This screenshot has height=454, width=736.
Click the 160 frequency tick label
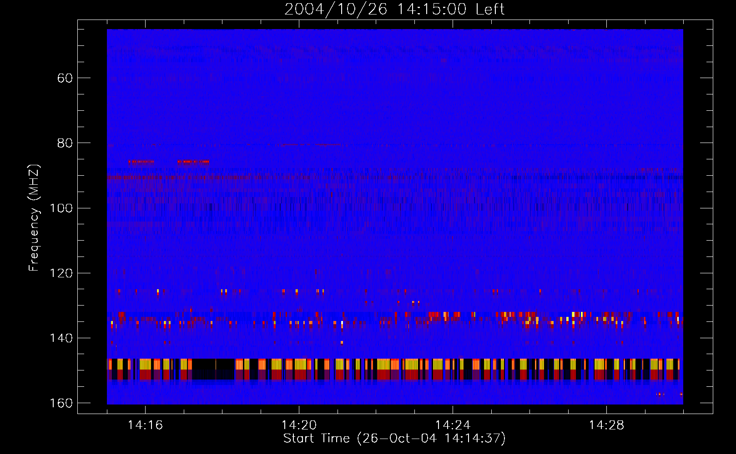61,403
